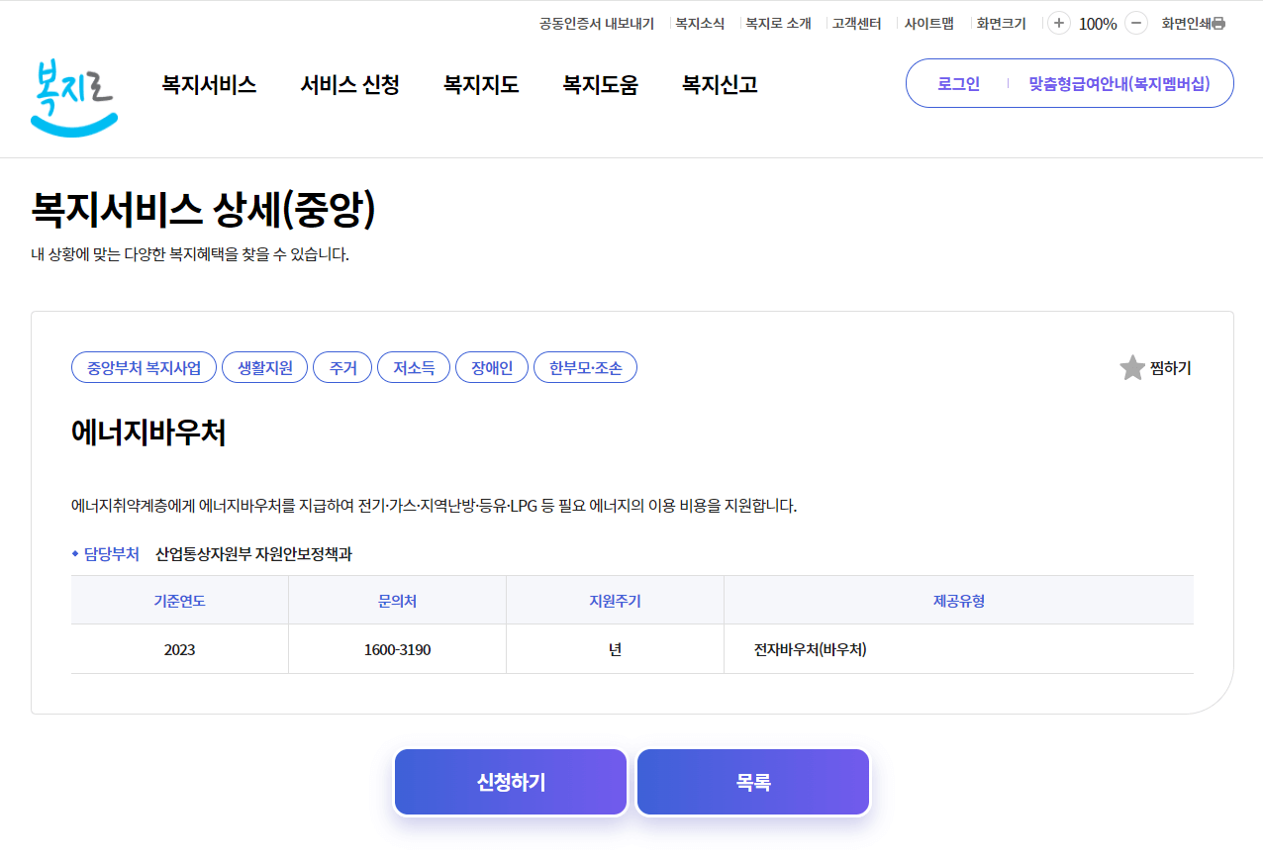Click the 로그인 button
Screen dimensions: 1263x863
pyautogui.click(x=957, y=83)
